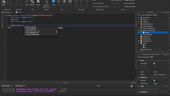Click the Players service icon
Viewport: 170px width, 96px height.
141,20
